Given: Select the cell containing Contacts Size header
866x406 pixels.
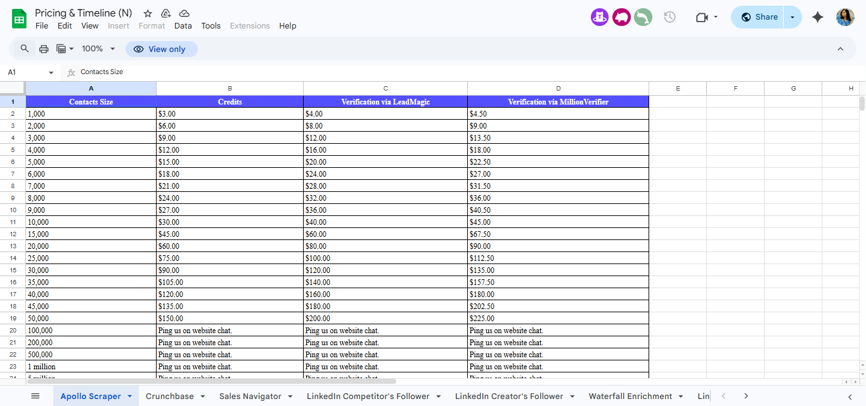Looking at the screenshot, I should [91, 101].
